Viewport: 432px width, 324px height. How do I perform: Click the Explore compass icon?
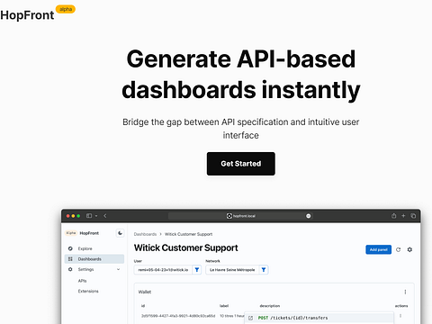point(70,248)
